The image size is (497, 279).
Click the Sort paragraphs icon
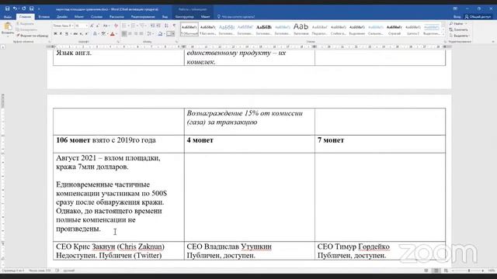pyautogui.click(x=166, y=26)
